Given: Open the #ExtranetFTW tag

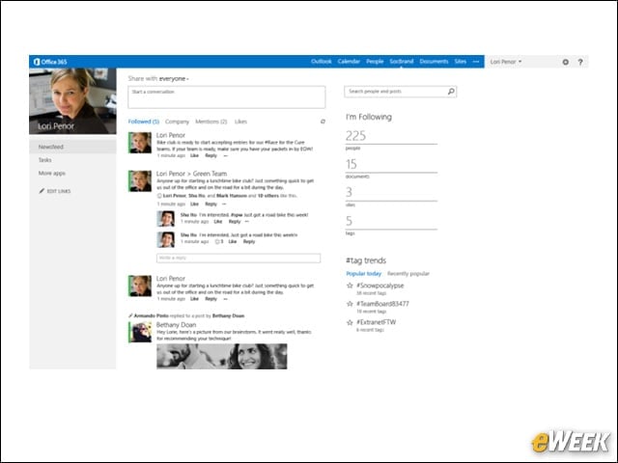Looking at the screenshot, I should tap(376, 322).
